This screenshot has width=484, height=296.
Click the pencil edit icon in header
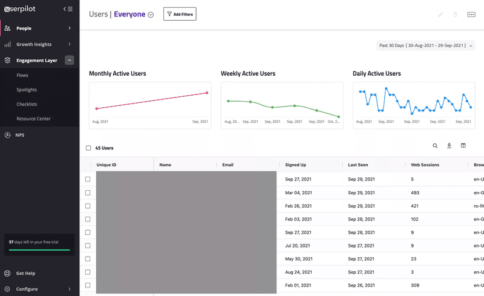click(440, 15)
